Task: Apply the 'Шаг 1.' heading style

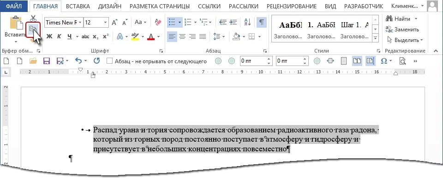Action: (354, 30)
